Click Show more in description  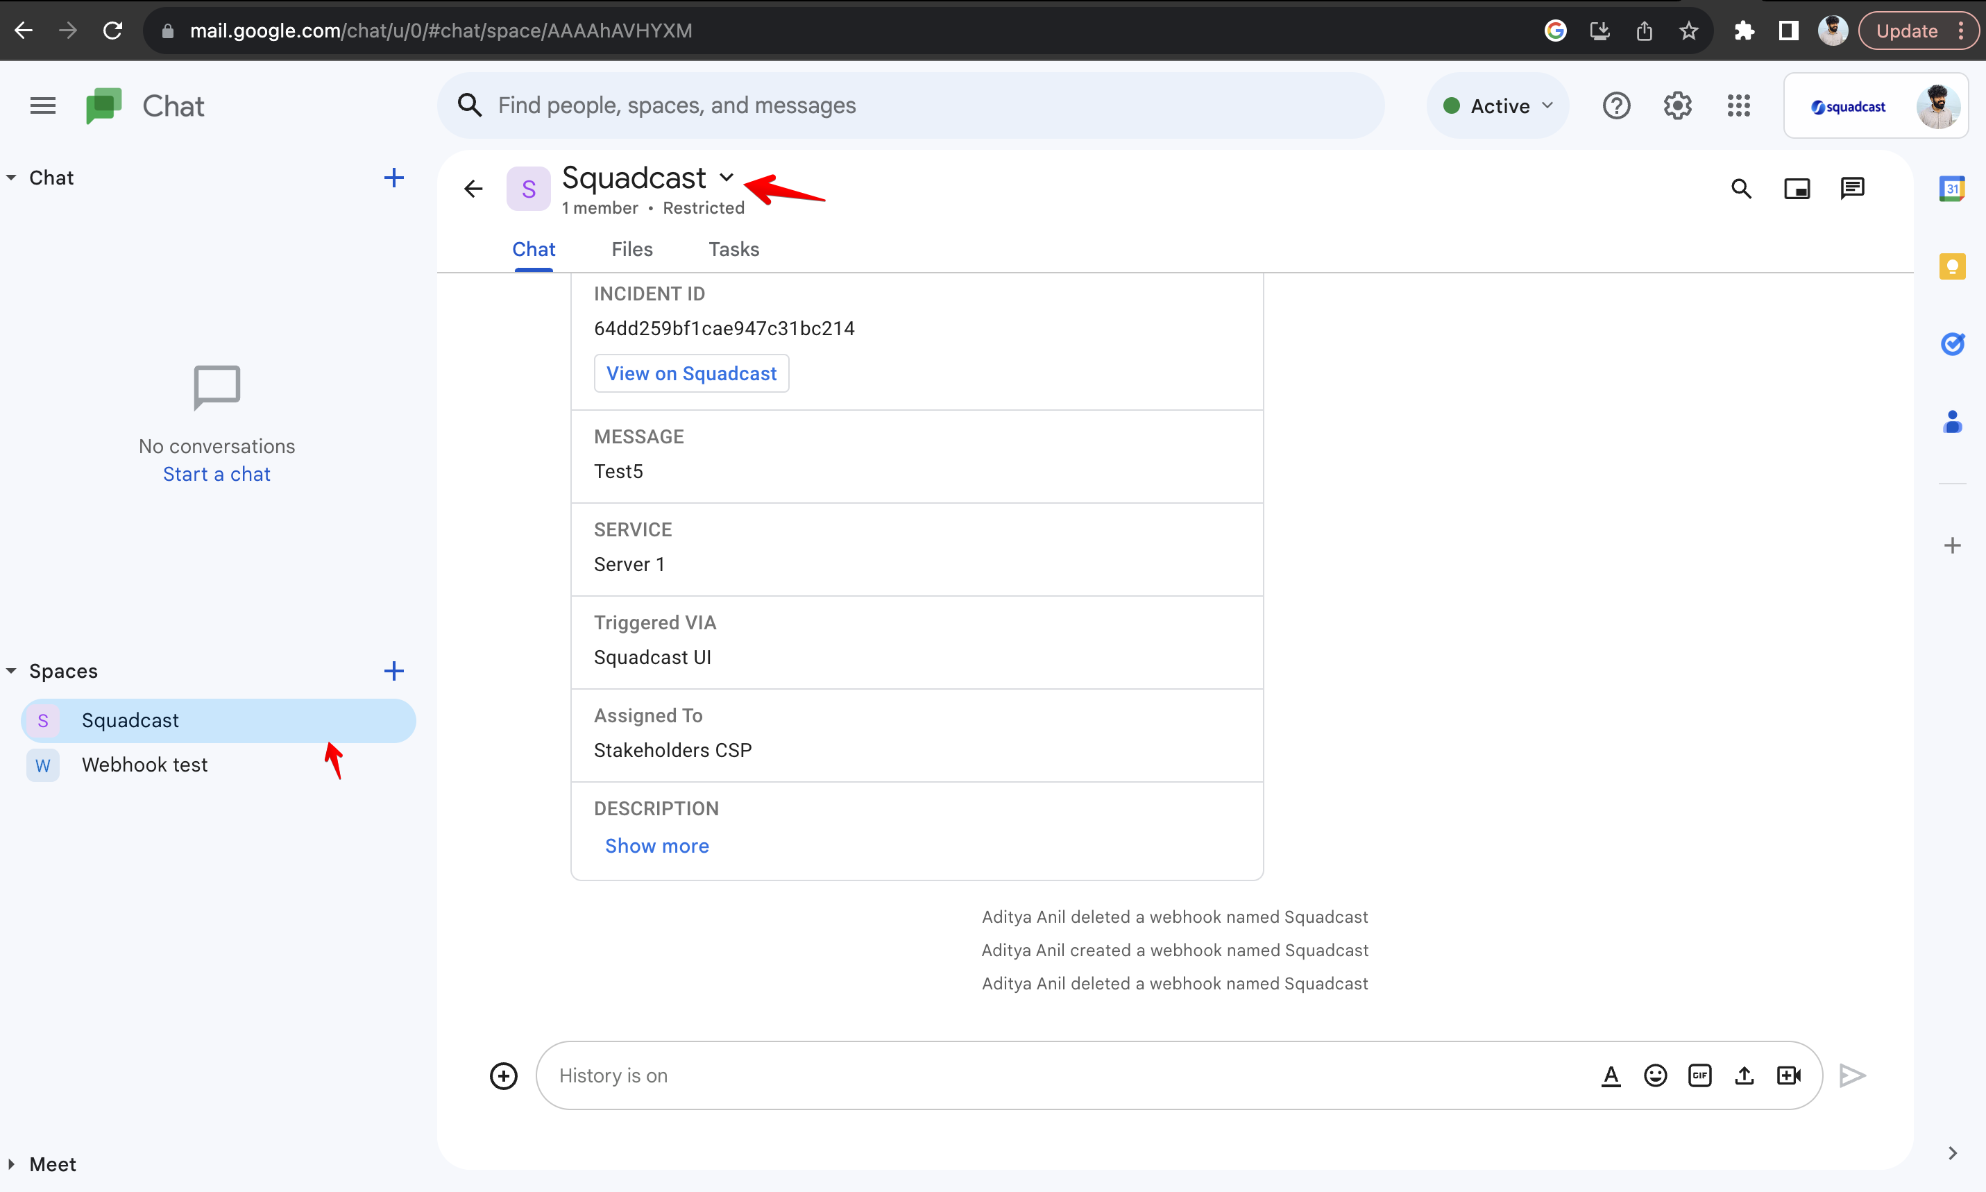coord(656,846)
